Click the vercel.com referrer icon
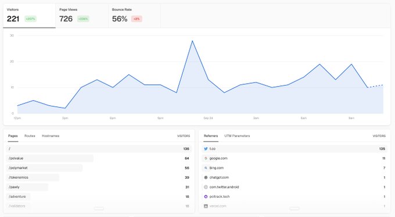The width and height of the screenshot is (395, 217). coord(206,206)
